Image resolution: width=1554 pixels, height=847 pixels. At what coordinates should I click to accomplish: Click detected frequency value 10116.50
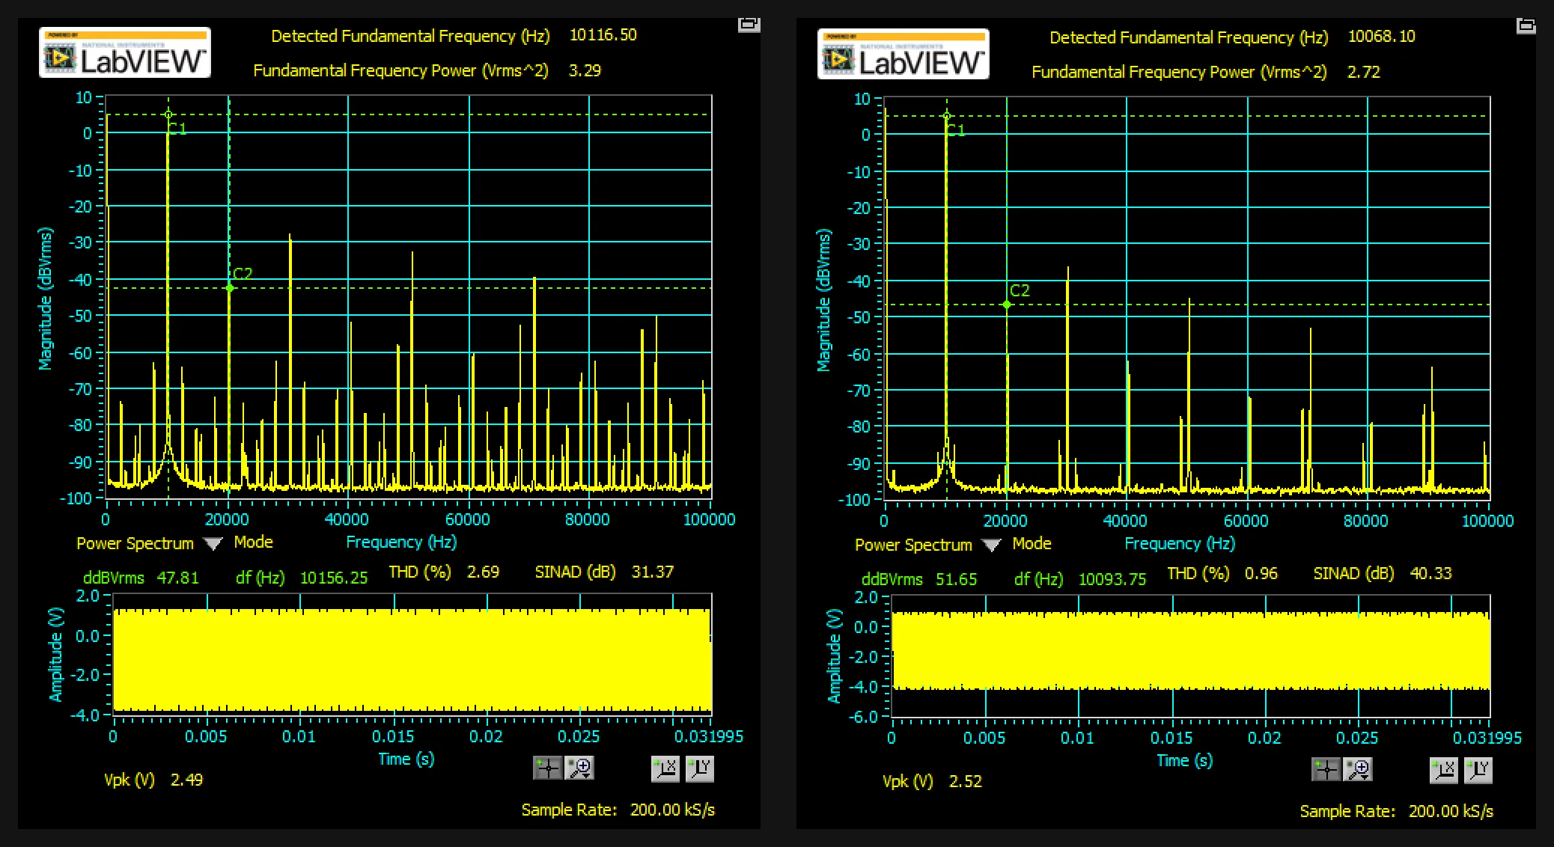(x=603, y=35)
